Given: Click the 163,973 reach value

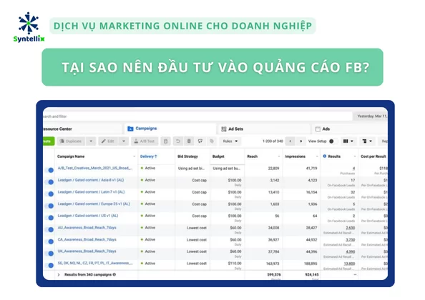Looking at the screenshot, I should pos(273,264).
